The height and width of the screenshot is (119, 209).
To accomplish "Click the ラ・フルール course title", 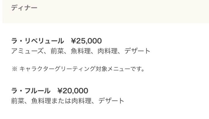I will pos(31,91).
